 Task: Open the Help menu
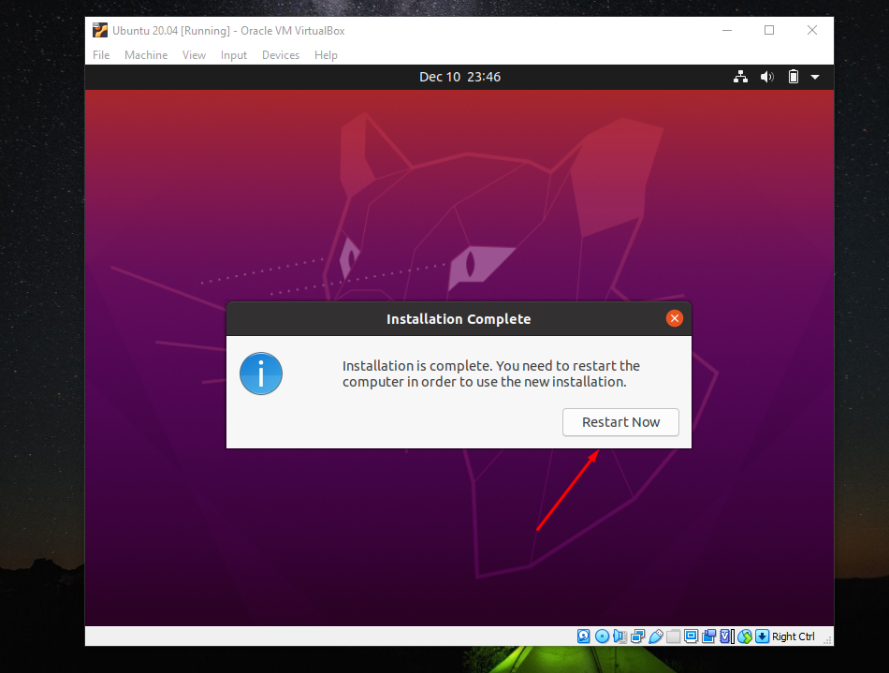(326, 55)
